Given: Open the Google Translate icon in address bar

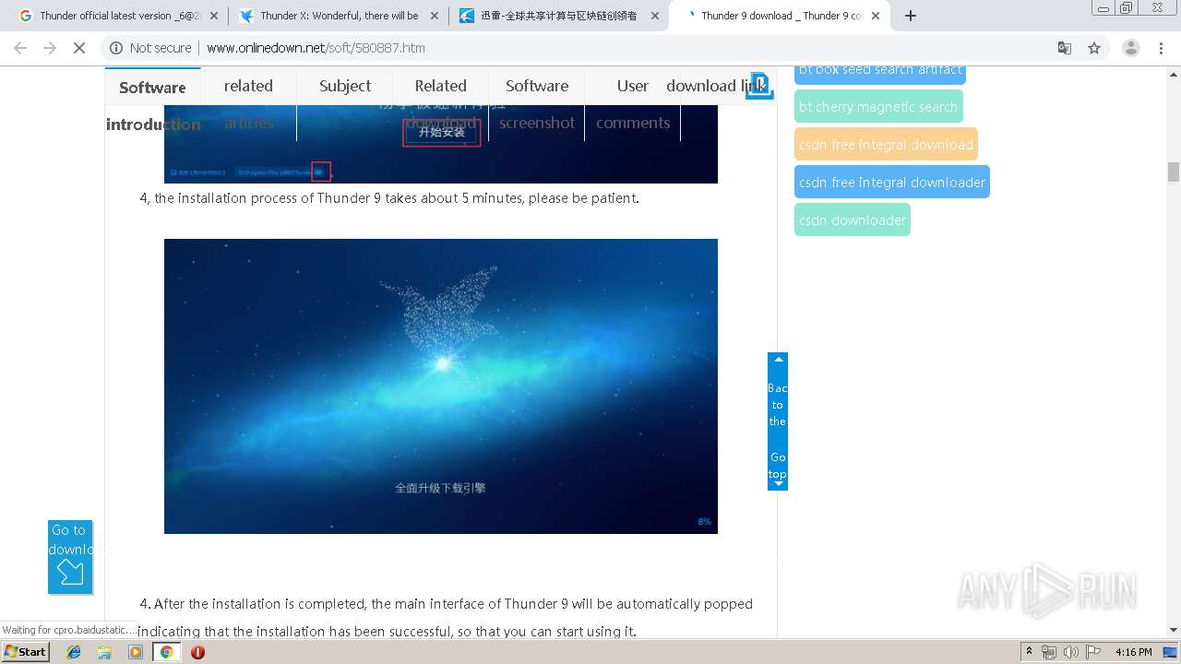Looking at the screenshot, I should point(1065,48).
